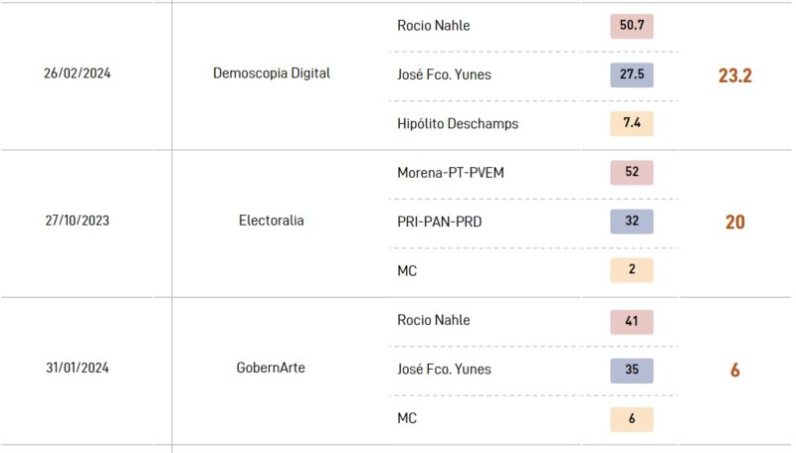This screenshot has width=796, height=453.
Task: Select the PRI-PAN-PRD coalition label
Action: pos(440,222)
